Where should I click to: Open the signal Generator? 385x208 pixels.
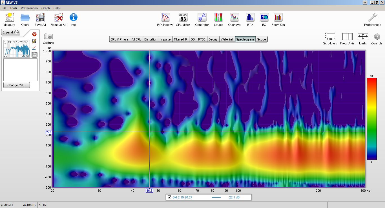pyautogui.click(x=202, y=17)
